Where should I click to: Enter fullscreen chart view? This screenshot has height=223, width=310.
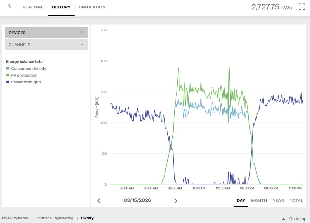pyautogui.click(x=302, y=7)
